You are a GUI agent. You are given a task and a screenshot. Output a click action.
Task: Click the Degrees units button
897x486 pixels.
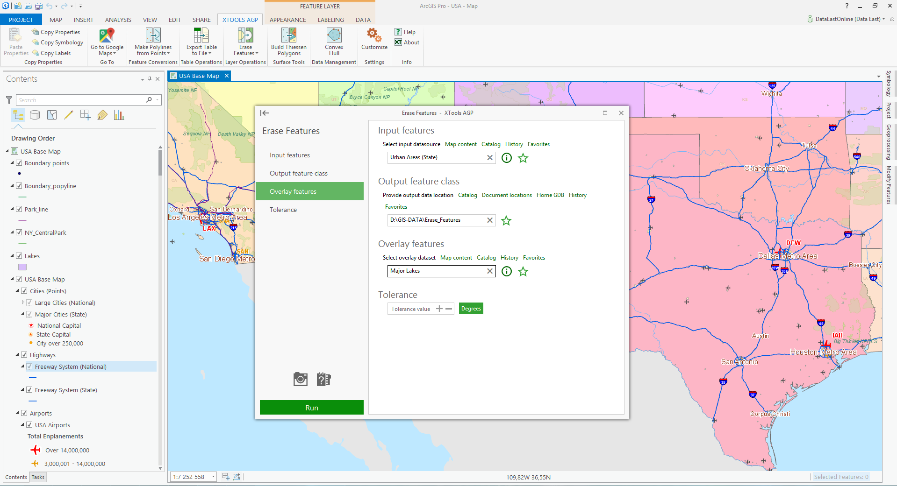471,309
